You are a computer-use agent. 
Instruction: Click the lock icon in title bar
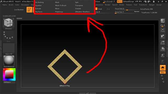[x=154, y=2]
